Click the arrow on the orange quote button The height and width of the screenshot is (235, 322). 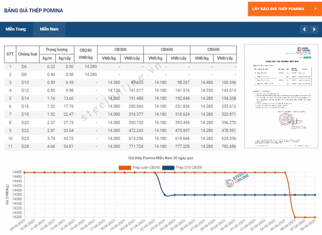point(316,9)
